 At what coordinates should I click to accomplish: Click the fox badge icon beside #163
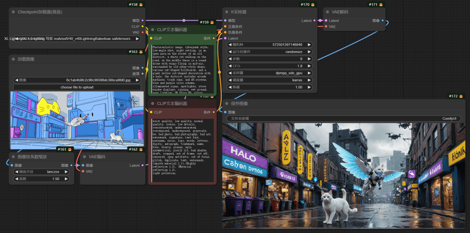(x=141, y=52)
